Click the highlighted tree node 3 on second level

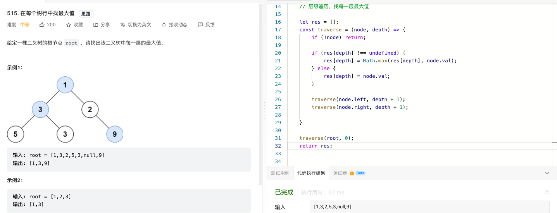[40, 110]
